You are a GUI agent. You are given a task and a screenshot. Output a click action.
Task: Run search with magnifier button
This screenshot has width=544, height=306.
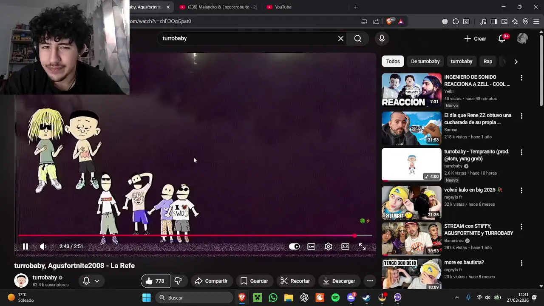pos(358,39)
